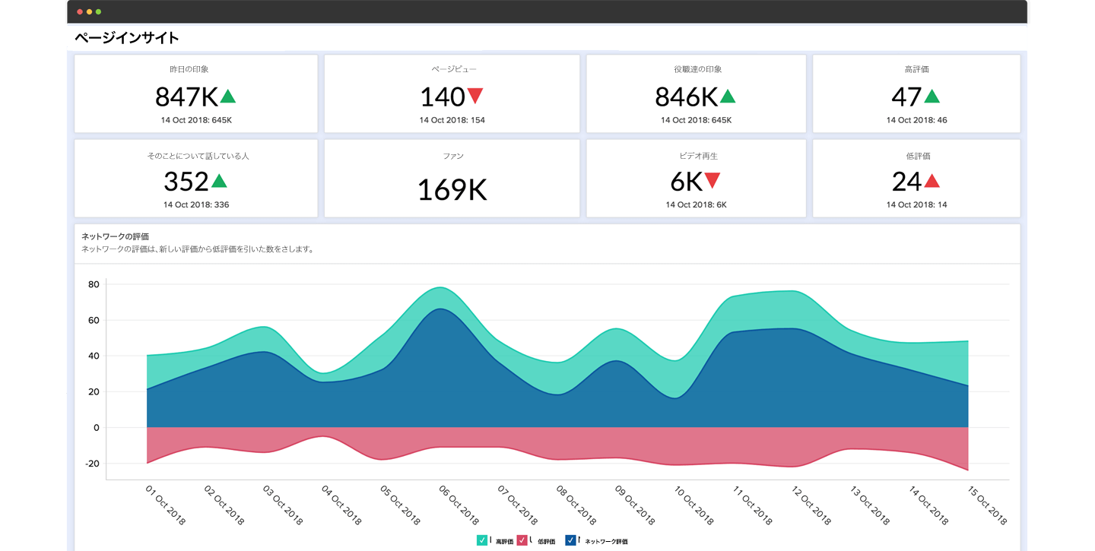
Task: Click green up arrow beside 847K
Action: [228, 97]
